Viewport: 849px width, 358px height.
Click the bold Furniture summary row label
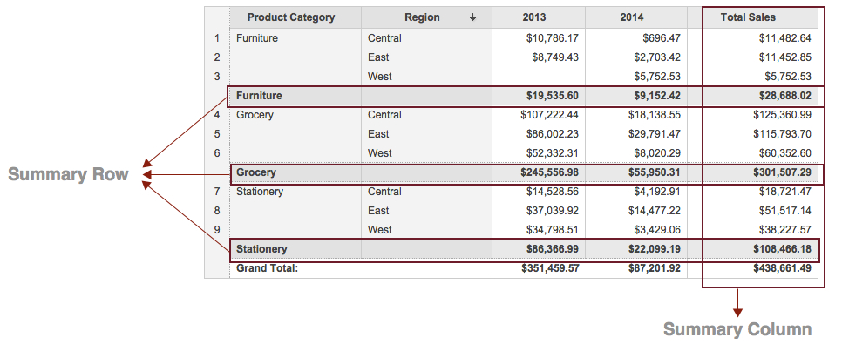259,96
